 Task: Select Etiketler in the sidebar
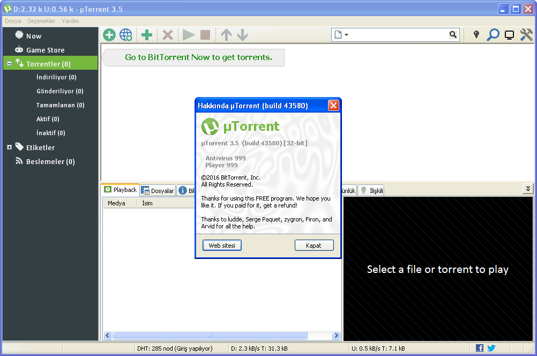(x=40, y=147)
